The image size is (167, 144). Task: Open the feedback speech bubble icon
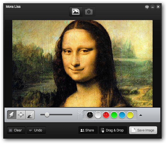147,7
